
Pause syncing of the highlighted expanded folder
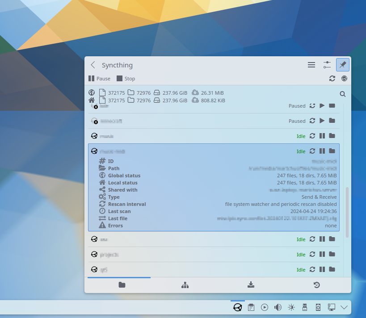(x=322, y=151)
